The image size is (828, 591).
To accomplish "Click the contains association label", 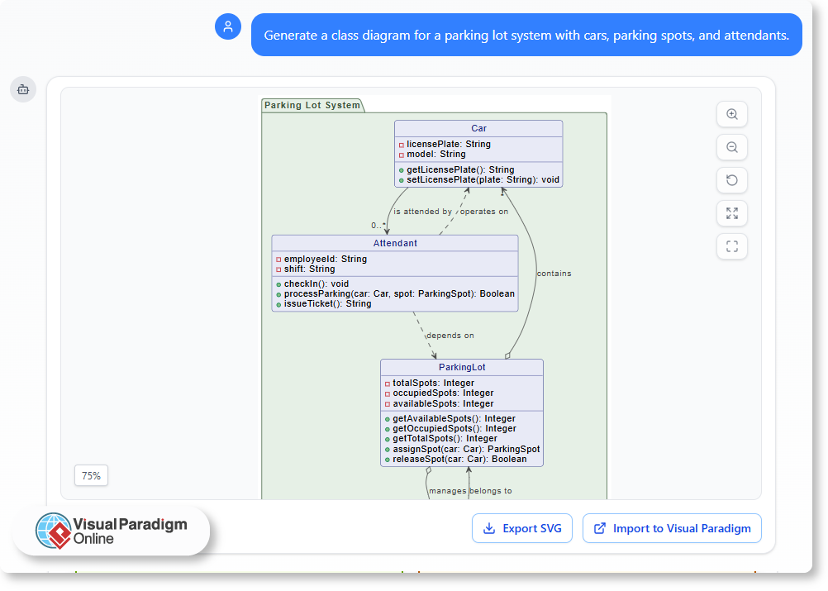I will tap(554, 273).
